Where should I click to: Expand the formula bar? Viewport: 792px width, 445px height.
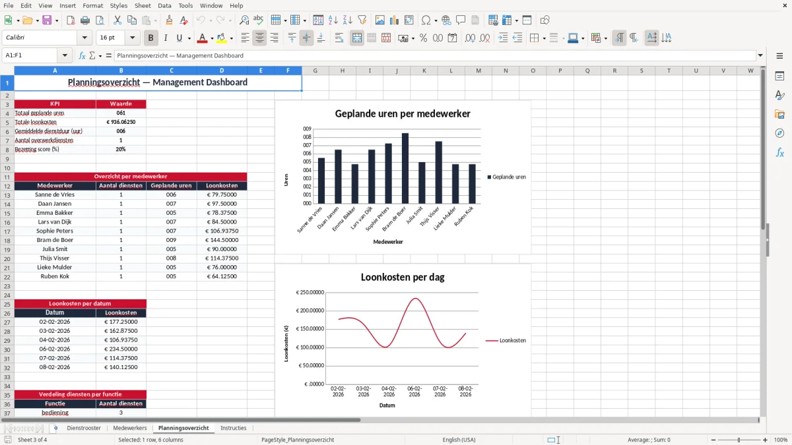760,55
